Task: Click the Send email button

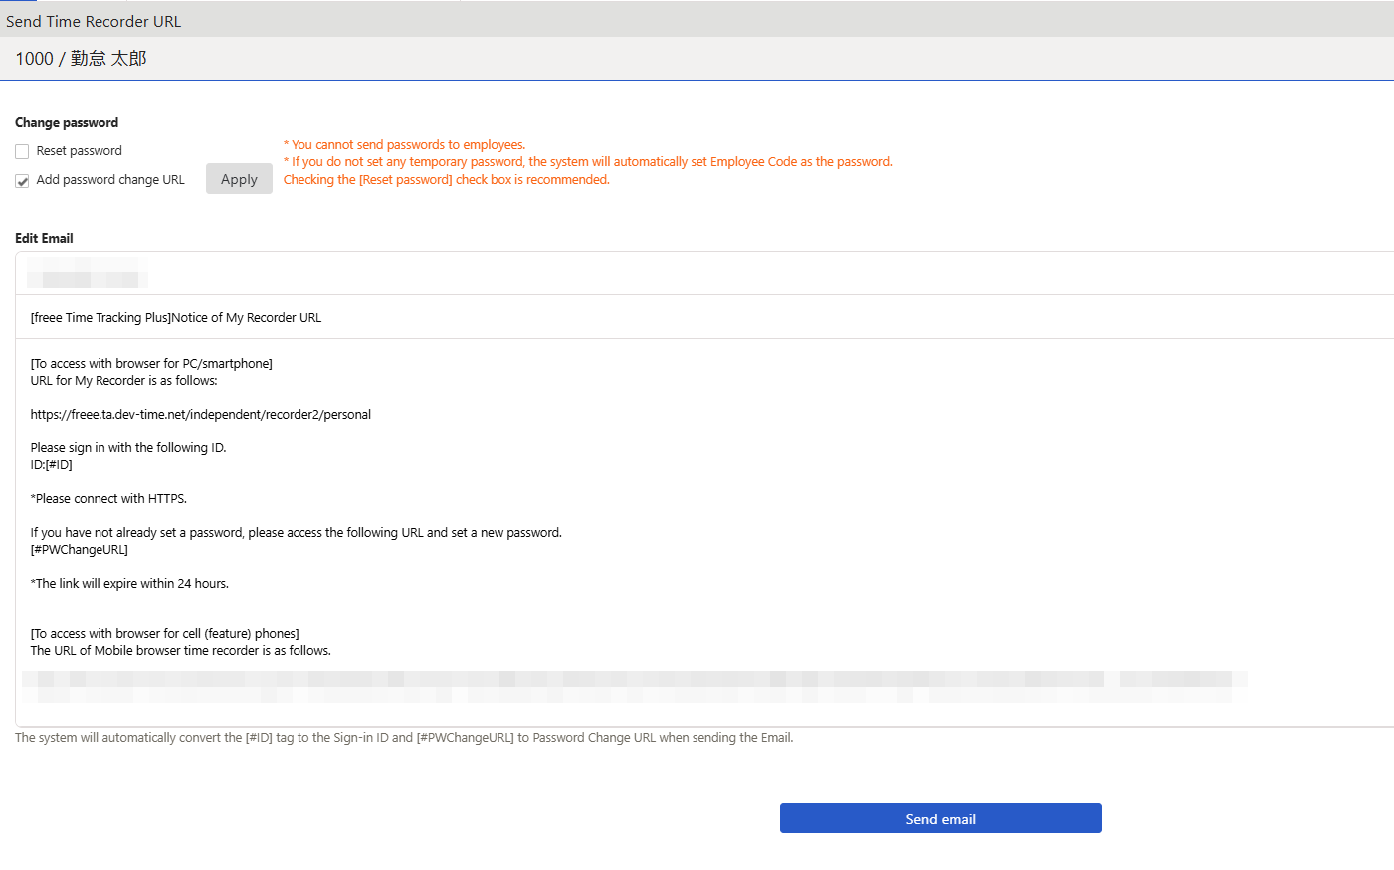Action: (940, 818)
